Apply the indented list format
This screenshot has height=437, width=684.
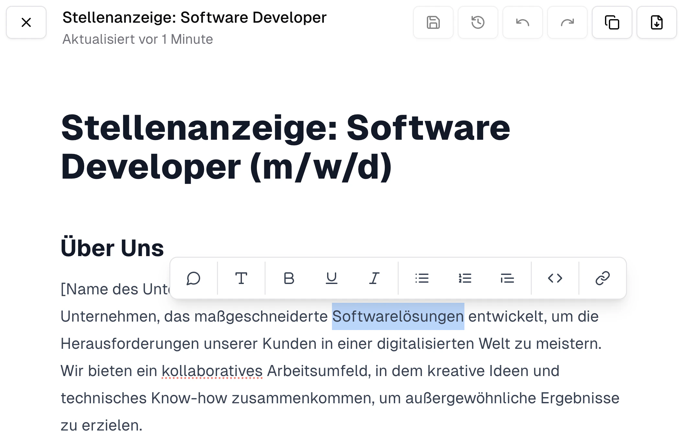[507, 278]
